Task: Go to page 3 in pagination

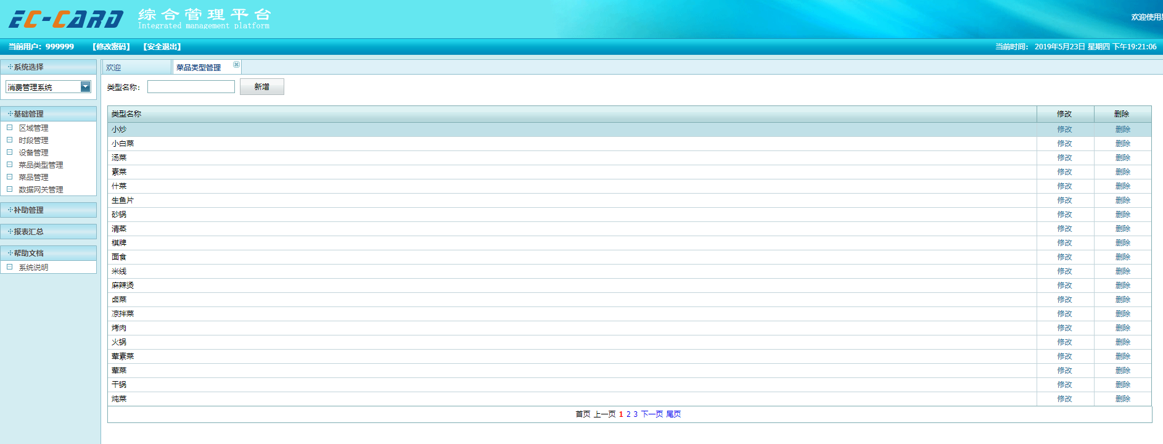Action: pos(636,414)
